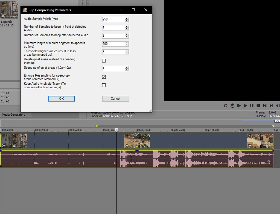Select the Ctrl+5 menu entry
The image size is (280, 214).
click(5, 97)
